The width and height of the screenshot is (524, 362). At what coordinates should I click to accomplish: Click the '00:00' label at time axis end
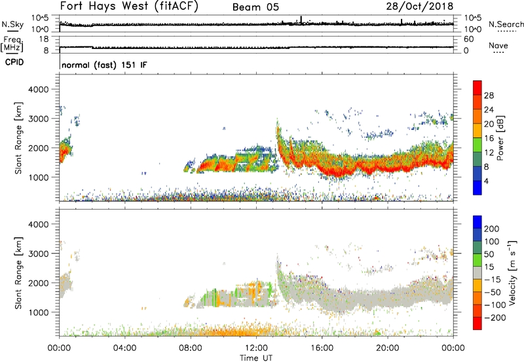453,348
